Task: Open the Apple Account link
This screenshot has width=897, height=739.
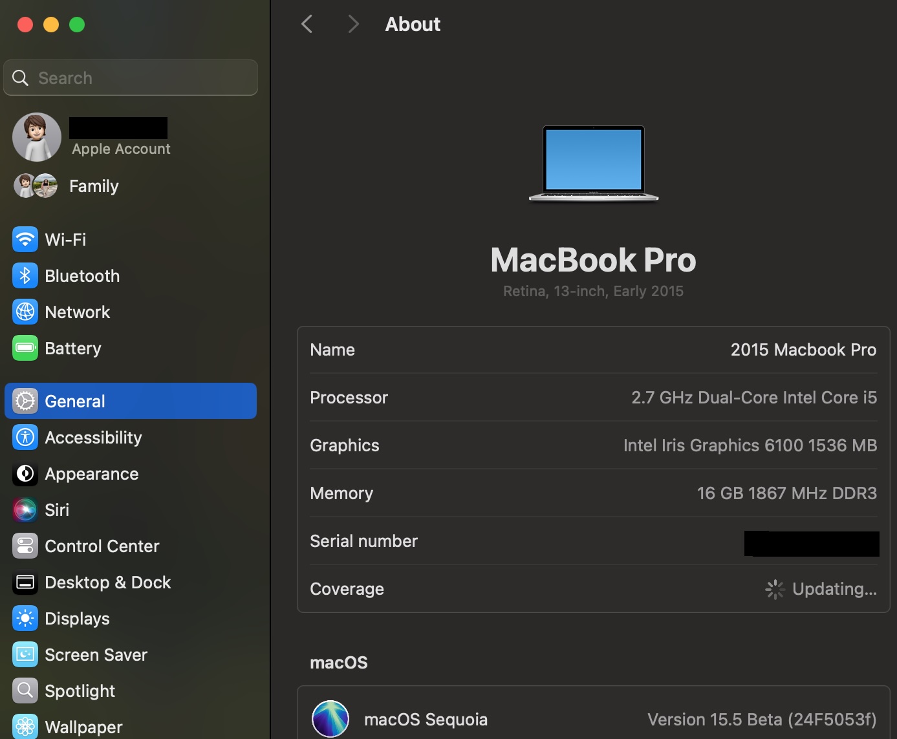Action: coord(121,149)
